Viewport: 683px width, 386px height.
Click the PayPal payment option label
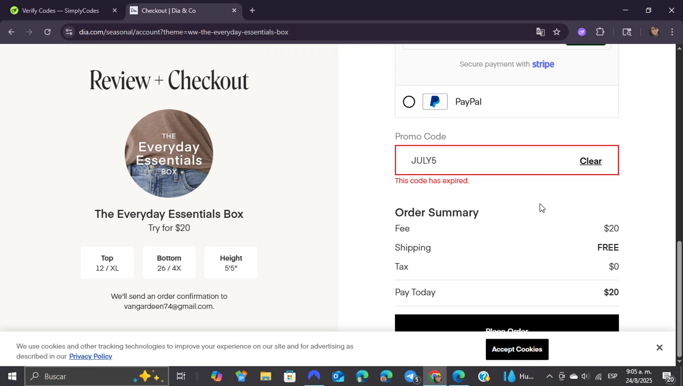click(468, 102)
